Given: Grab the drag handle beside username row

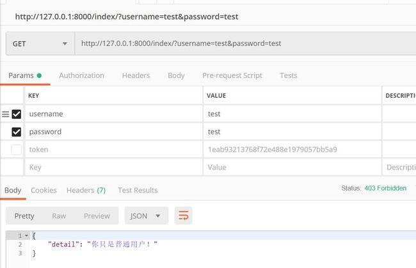Looking at the screenshot, I should click(5, 114).
